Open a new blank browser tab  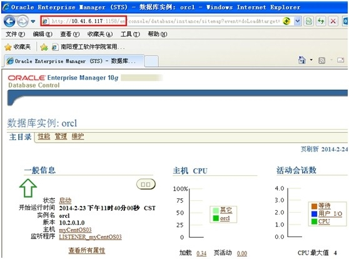click(151, 61)
